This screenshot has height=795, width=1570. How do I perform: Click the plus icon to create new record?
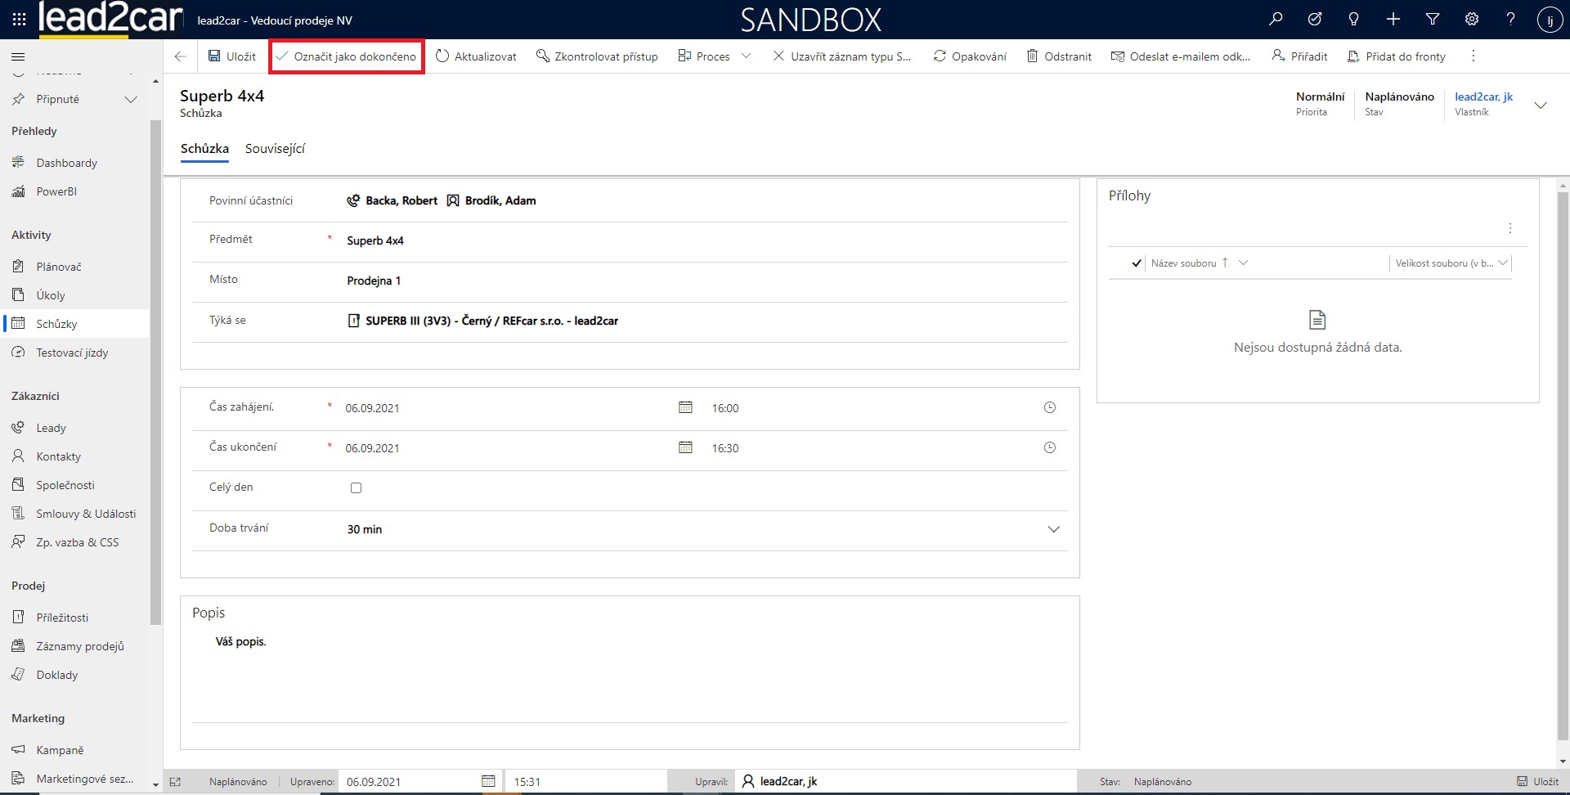click(x=1393, y=20)
